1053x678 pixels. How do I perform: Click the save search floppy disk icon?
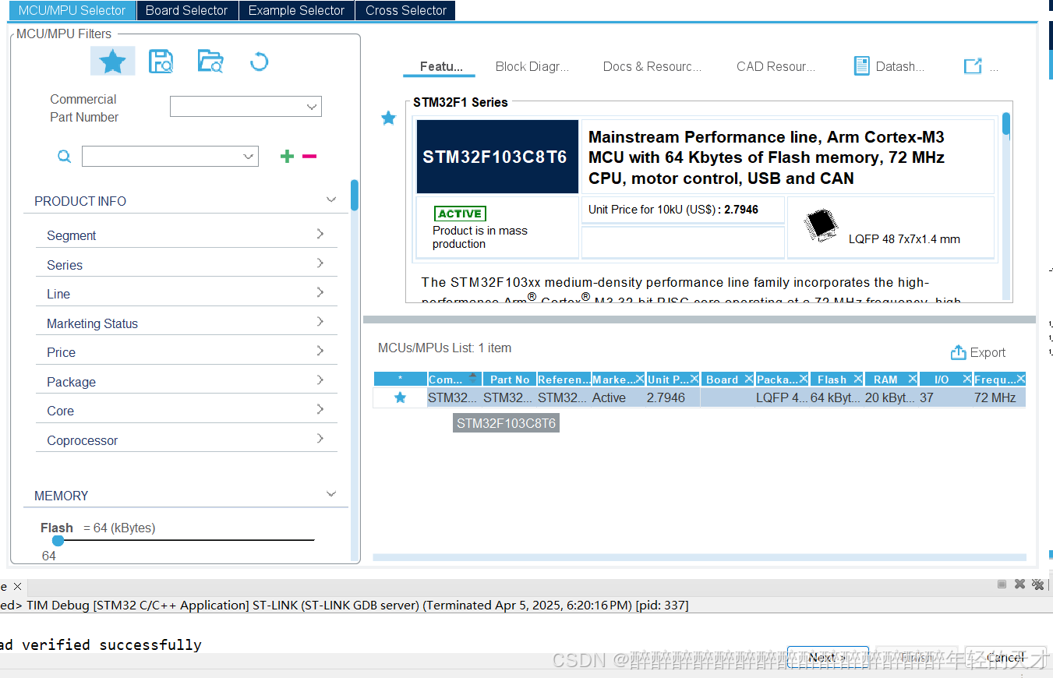click(161, 62)
